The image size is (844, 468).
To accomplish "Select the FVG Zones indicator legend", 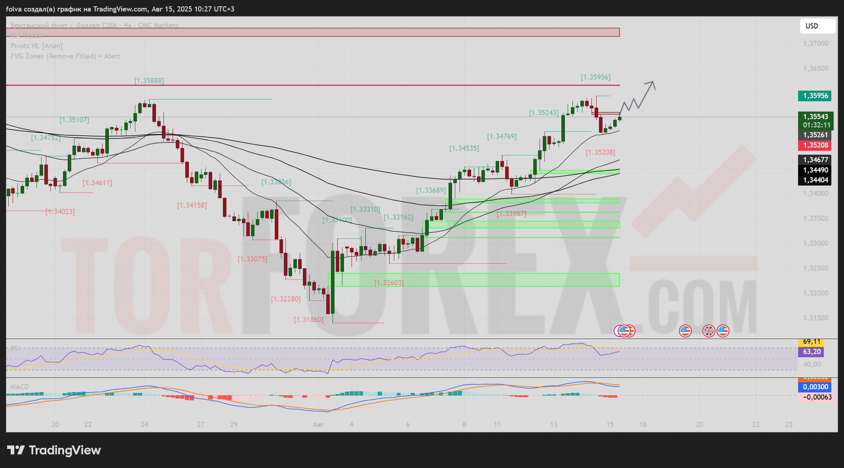I will (65, 56).
